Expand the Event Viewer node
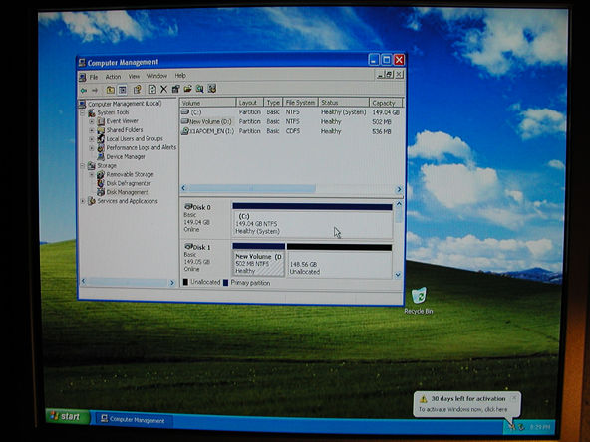The height and width of the screenshot is (442, 590). pyautogui.click(x=92, y=121)
